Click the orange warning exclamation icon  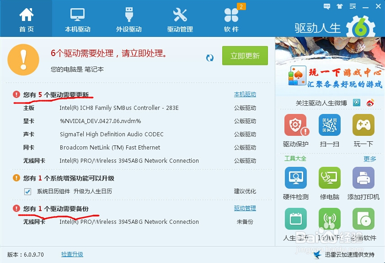pyautogui.click(x=23, y=60)
